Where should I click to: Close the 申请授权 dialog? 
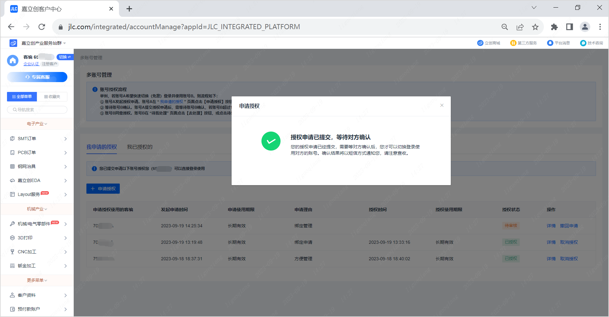(442, 106)
